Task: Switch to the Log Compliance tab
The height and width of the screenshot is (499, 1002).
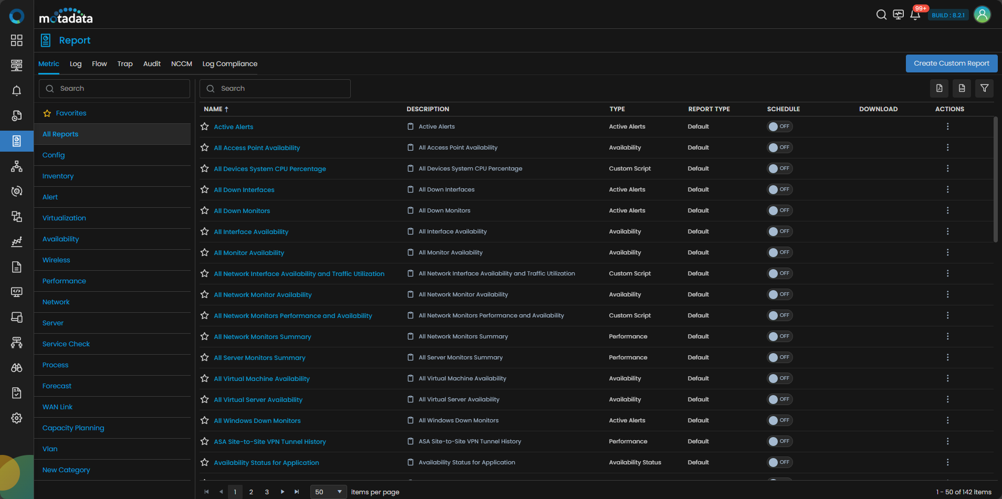Action: (229, 64)
